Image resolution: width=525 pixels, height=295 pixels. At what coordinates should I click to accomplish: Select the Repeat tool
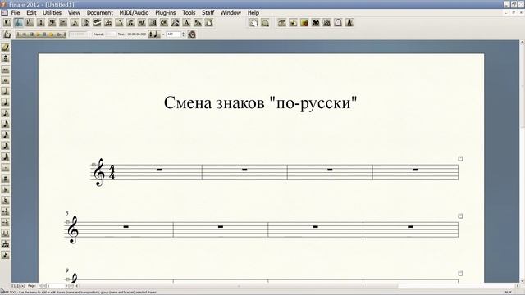click(153, 23)
